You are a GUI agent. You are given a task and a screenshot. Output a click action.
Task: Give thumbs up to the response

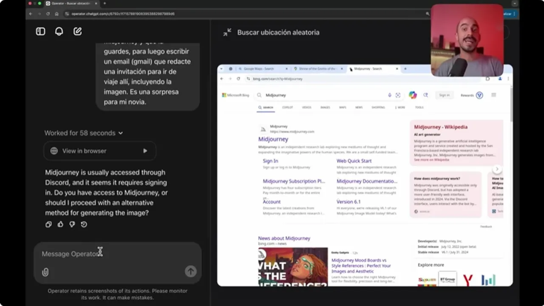pyautogui.click(x=60, y=224)
